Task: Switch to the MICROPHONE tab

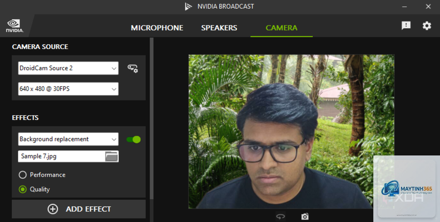Action: pyautogui.click(x=157, y=28)
